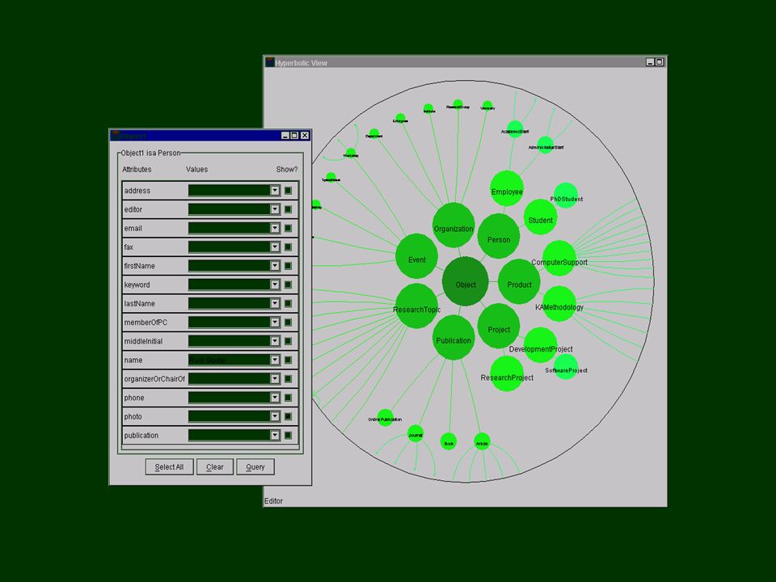Enable the lastName Show checkbox
The image size is (776, 582).
pos(288,303)
